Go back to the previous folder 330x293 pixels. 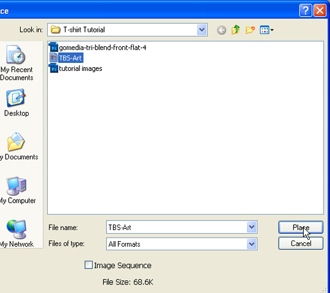coord(221,30)
